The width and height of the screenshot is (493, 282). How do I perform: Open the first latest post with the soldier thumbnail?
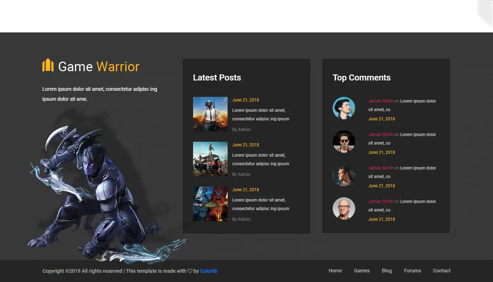[210, 114]
